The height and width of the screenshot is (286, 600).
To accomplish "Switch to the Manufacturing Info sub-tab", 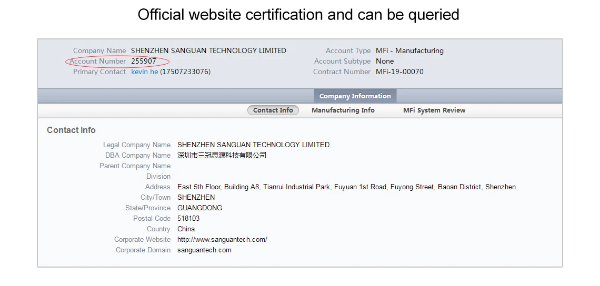I will [x=343, y=110].
